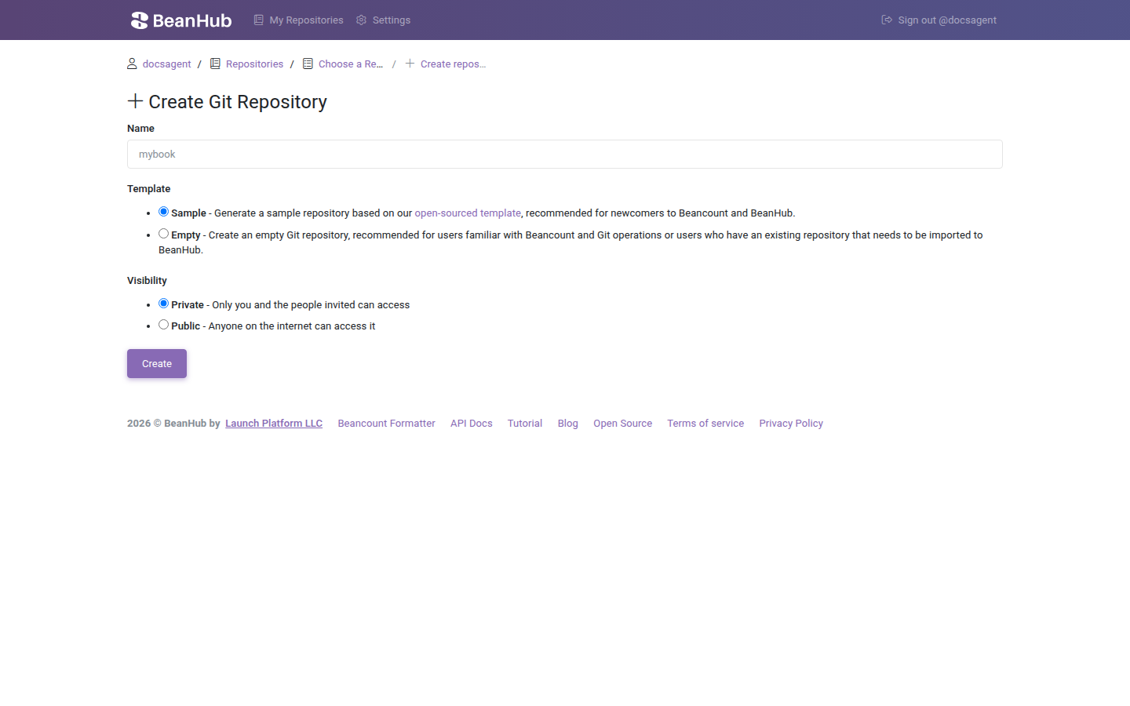The height and width of the screenshot is (706, 1130).
Task: Select the Empty template radio button
Action: pos(163,234)
